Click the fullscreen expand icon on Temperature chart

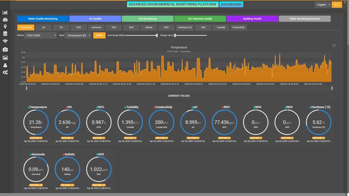coord(334,45)
